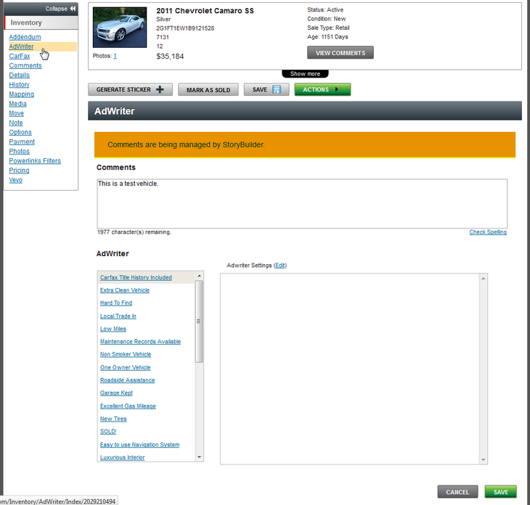
Task: Click AdWriter output box scroll down arrow
Action: (484, 459)
